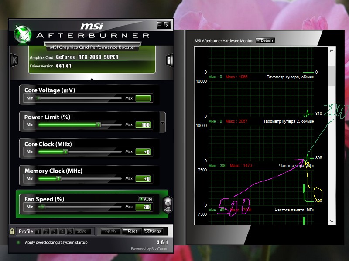The height and width of the screenshot is (261, 349).
Task: Click the Core Voltage slider handle
Action: [x=38, y=98]
